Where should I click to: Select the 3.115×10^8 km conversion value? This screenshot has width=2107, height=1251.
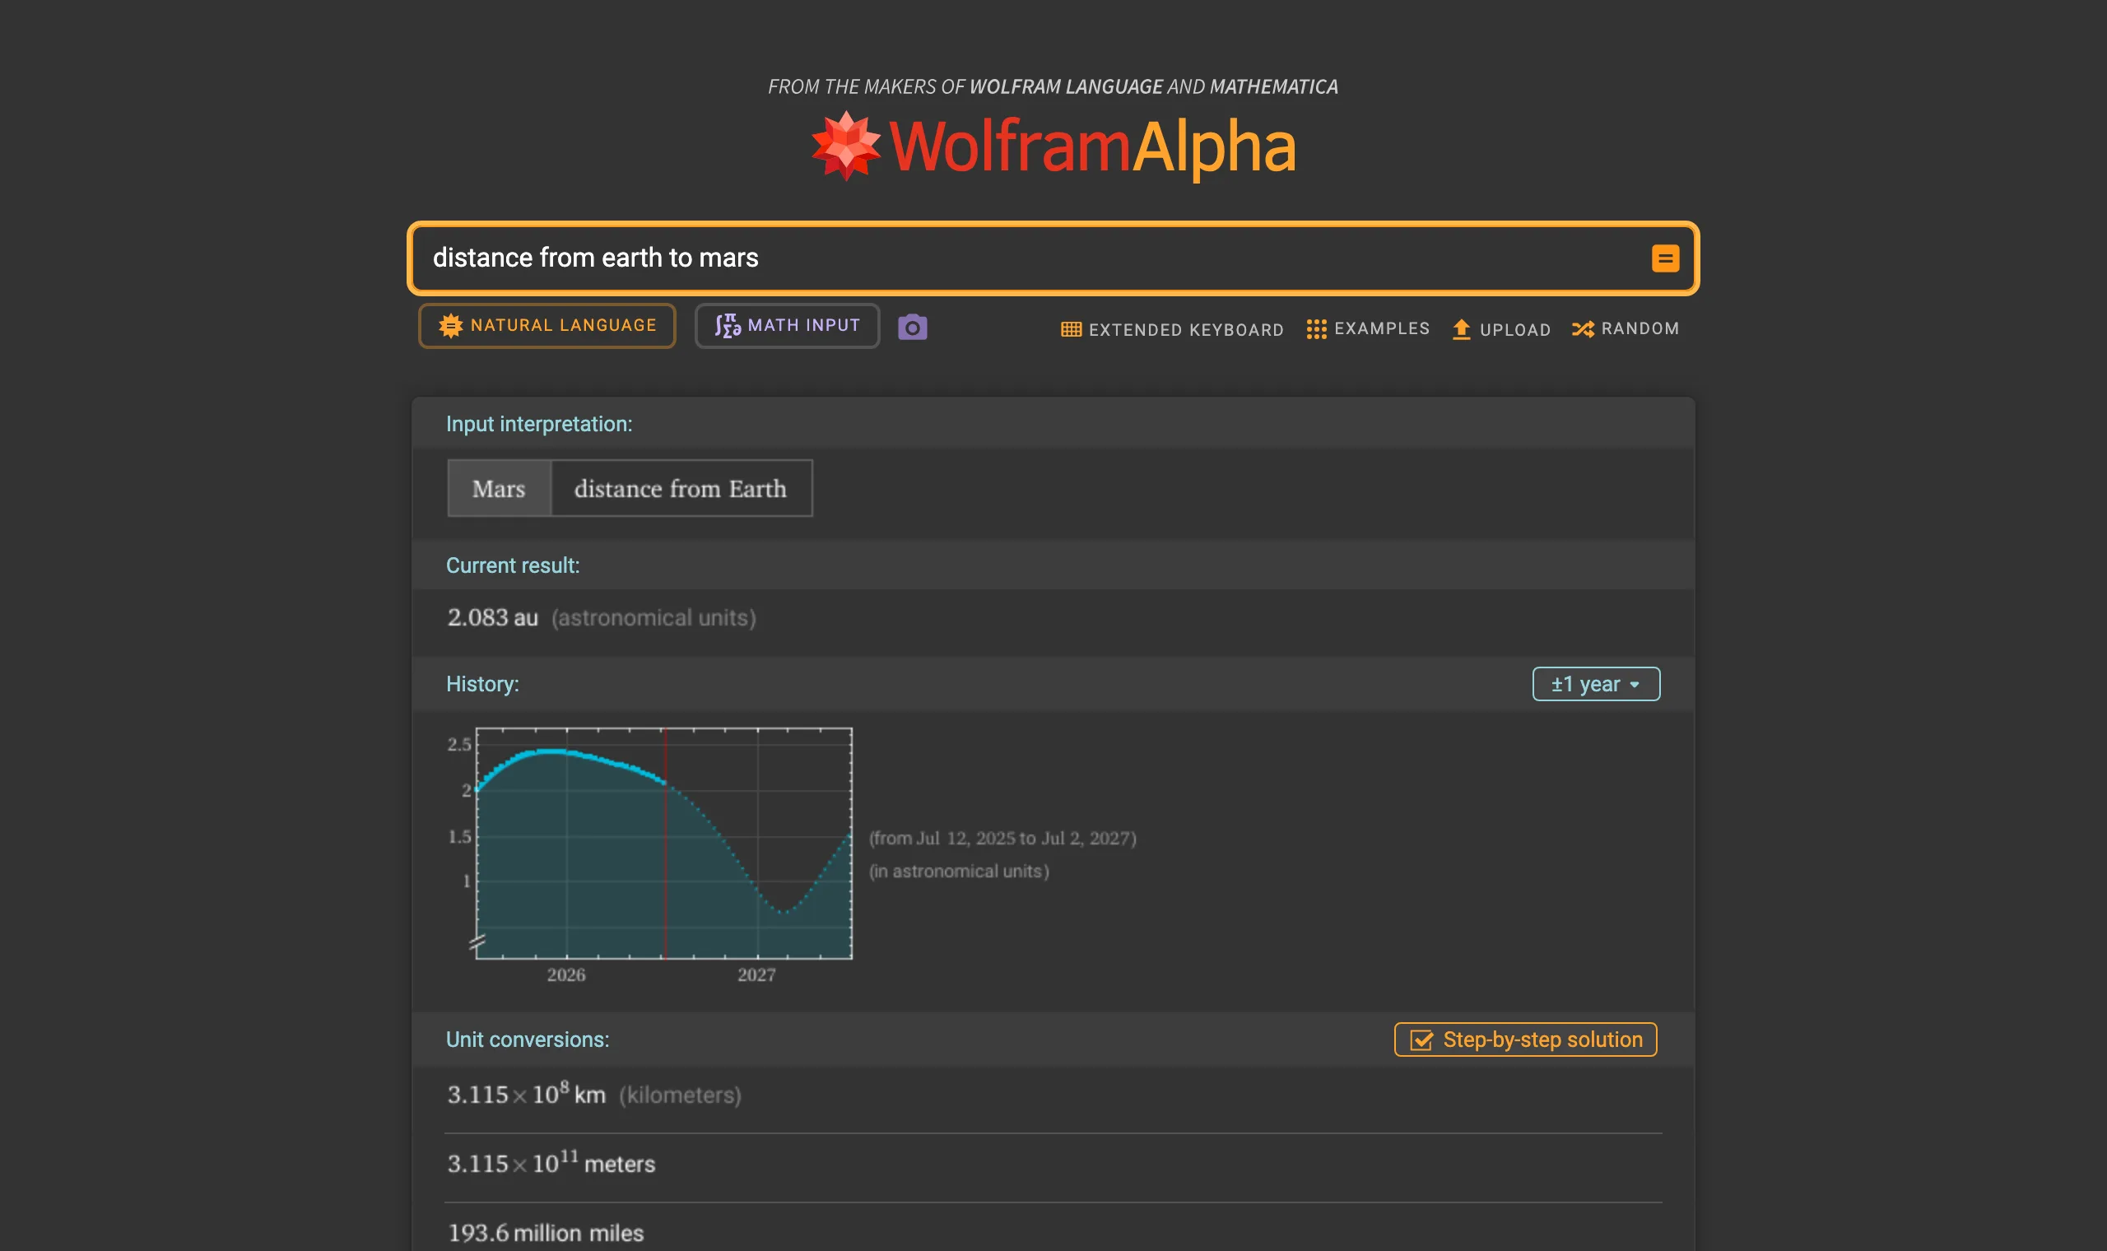click(x=527, y=1094)
